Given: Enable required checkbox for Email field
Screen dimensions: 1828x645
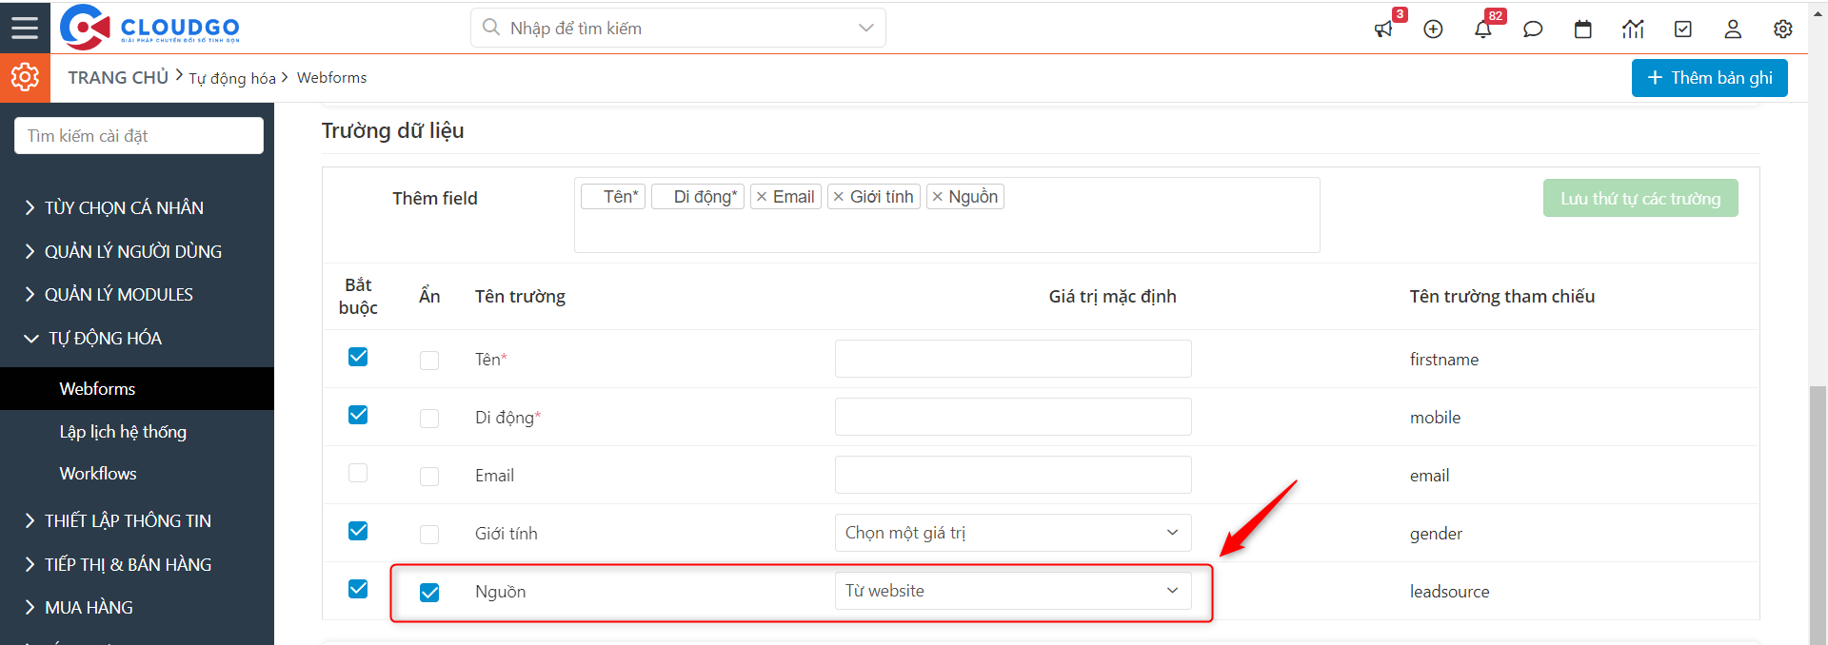Looking at the screenshot, I should point(358,473).
